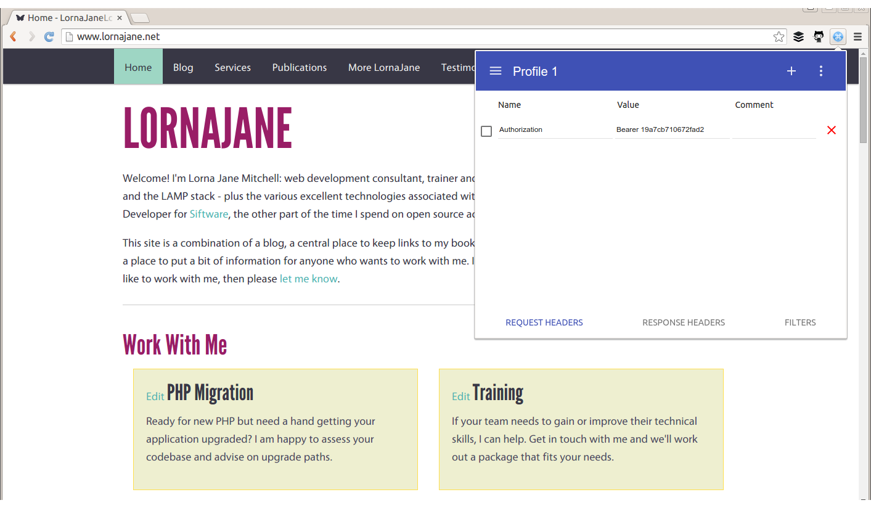
Task: Click the Training card heading
Action: click(x=498, y=393)
